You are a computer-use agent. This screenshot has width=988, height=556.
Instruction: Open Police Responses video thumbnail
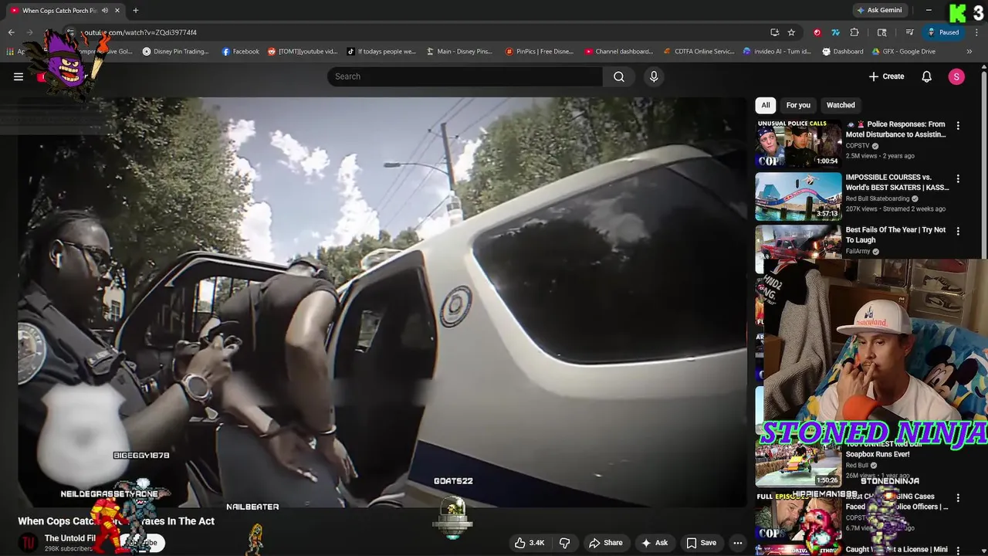(798, 144)
